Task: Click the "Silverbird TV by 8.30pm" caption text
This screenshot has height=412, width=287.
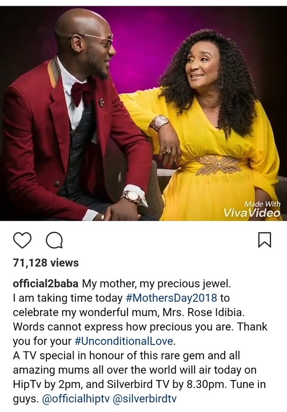Action: [x=166, y=385]
